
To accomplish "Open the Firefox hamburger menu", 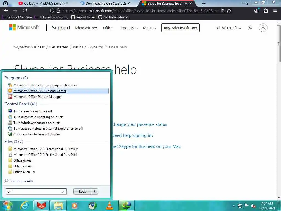I will tap(275, 11).
